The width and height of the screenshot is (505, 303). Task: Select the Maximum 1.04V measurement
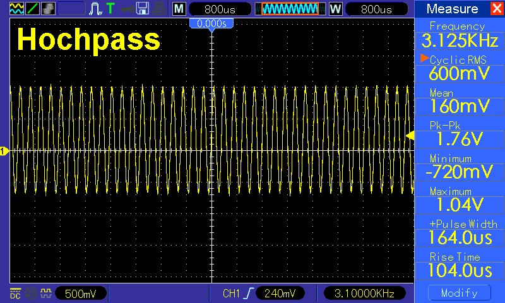[460, 199]
